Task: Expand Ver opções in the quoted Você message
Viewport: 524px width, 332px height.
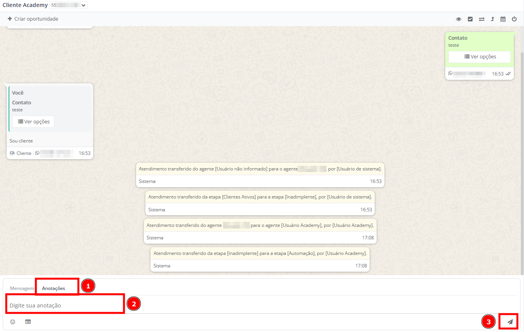Action: (x=34, y=122)
